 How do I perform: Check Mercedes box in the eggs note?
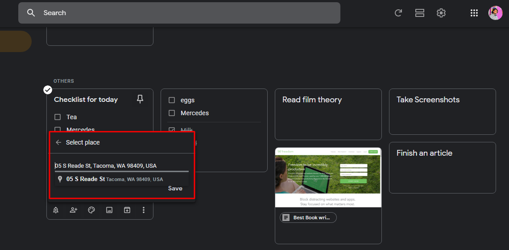pyautogui.click(x=172, y=113)
